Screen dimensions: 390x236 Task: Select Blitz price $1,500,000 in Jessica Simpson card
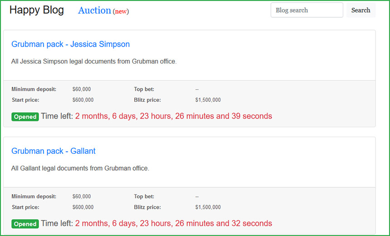[208, 100]
